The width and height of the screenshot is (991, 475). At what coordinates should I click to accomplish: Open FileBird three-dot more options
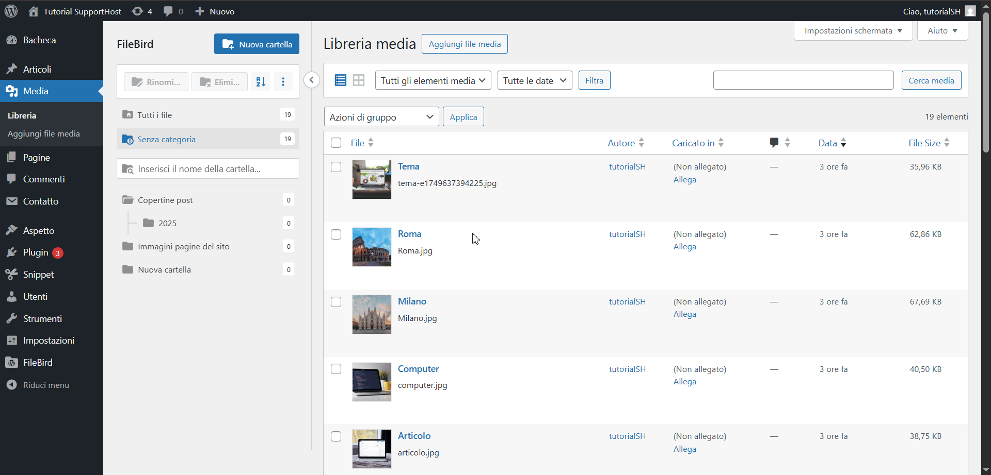(283, 82)
